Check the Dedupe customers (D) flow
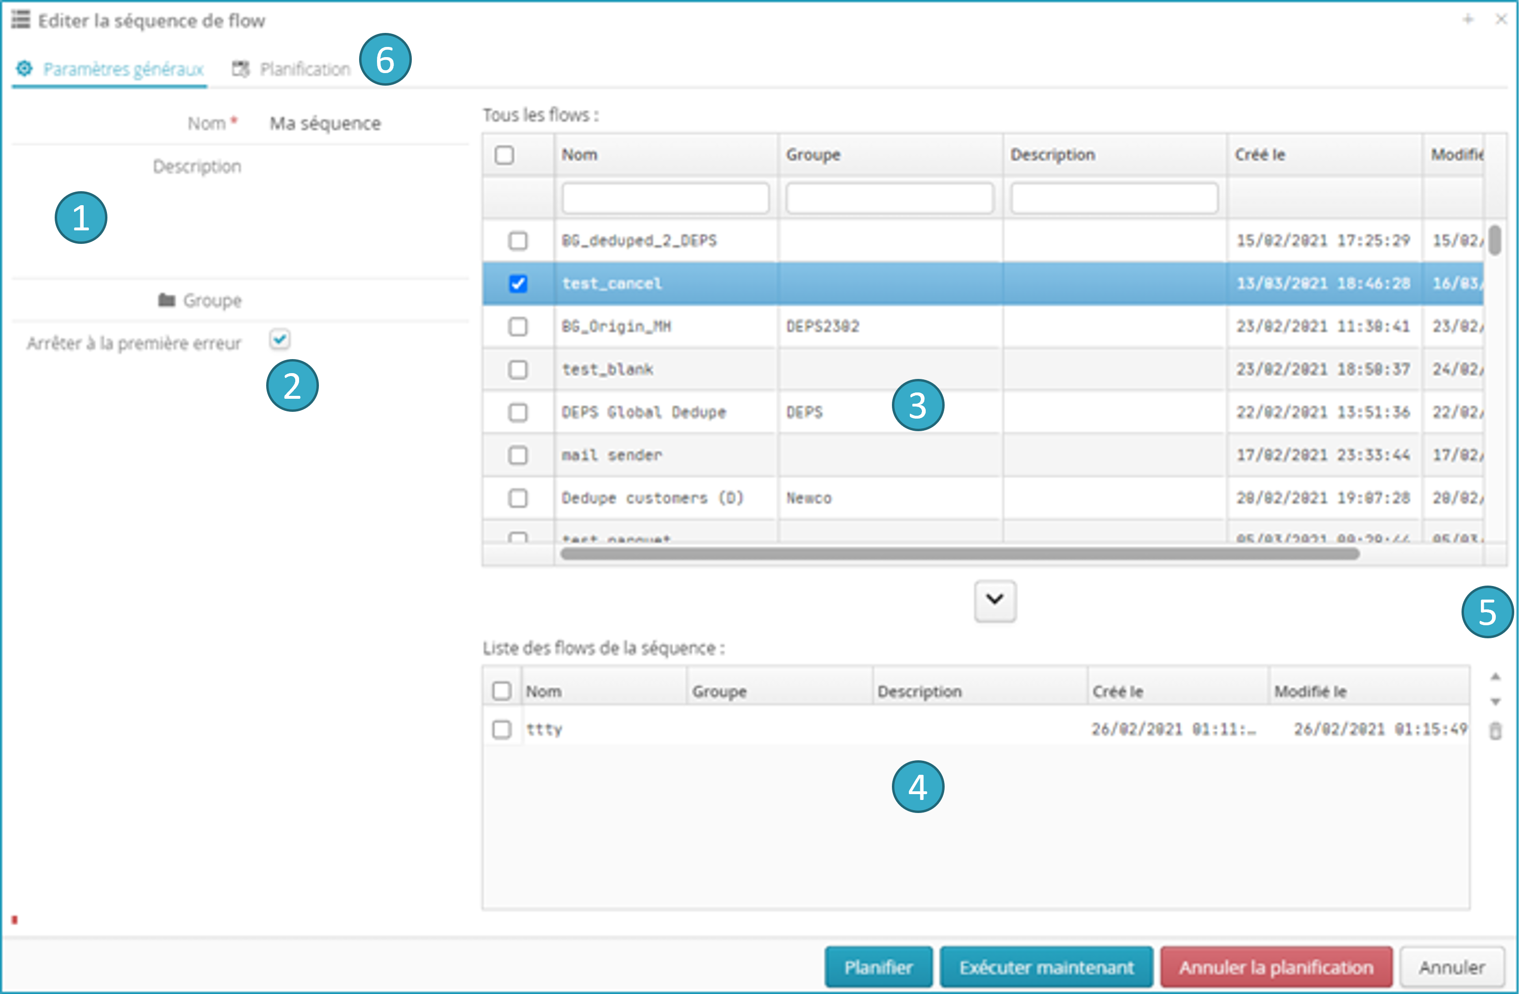This screenshot has width=1522, height=994. click(x=517, y=497)
